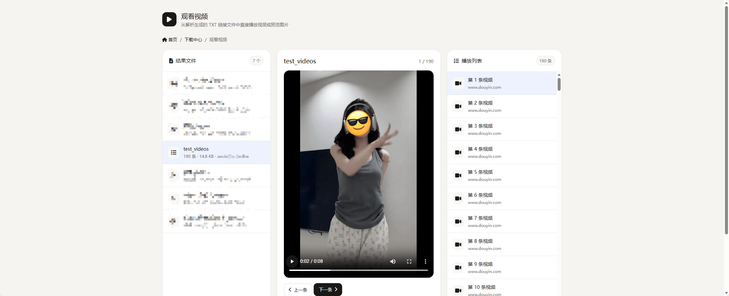Screen dimensions: 729x296
Task: Click the camera icon for 第 10 条视频
Action: coord(458,291)
